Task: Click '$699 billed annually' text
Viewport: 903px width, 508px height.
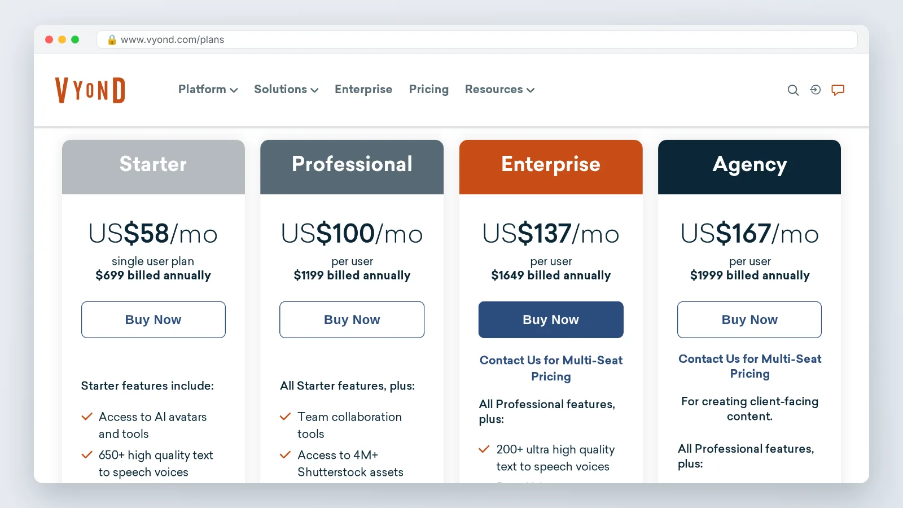Action: click(153, 275)
